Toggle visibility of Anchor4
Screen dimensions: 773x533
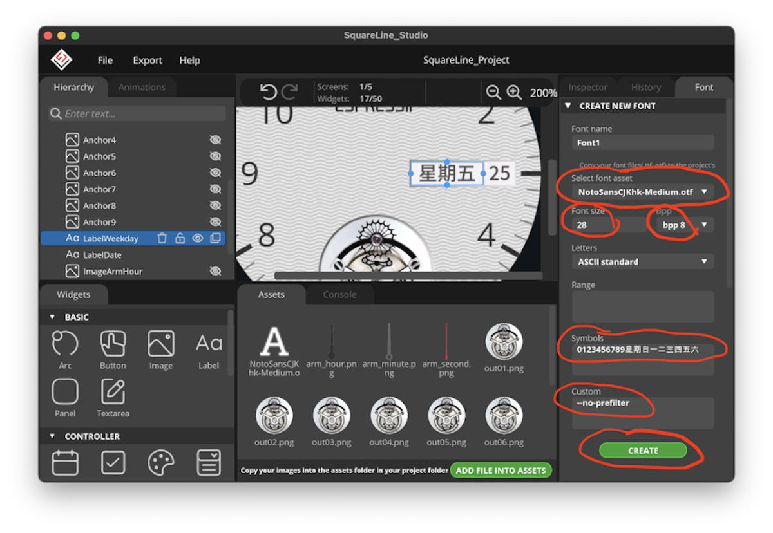[215, 140]
